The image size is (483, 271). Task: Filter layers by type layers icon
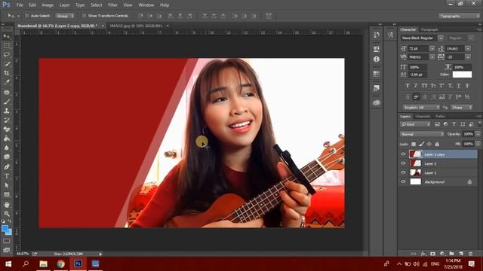tap(454, 124)
